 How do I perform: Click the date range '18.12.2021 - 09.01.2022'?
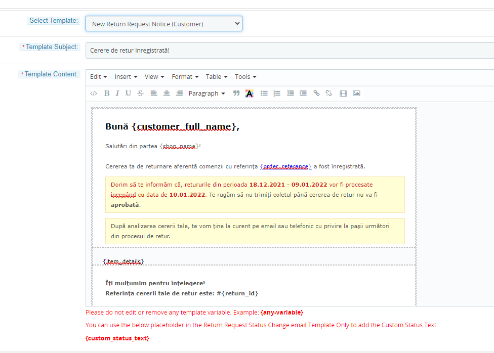289,185
